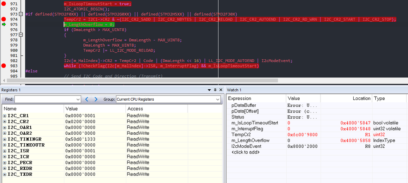408x183 pixels.
Task: Click the watch Location column header
Action: tap(346, 99)
